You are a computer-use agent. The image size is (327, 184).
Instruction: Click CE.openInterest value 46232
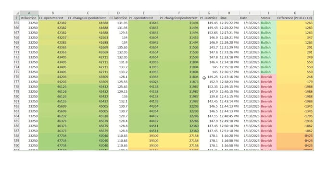[53, 116]
